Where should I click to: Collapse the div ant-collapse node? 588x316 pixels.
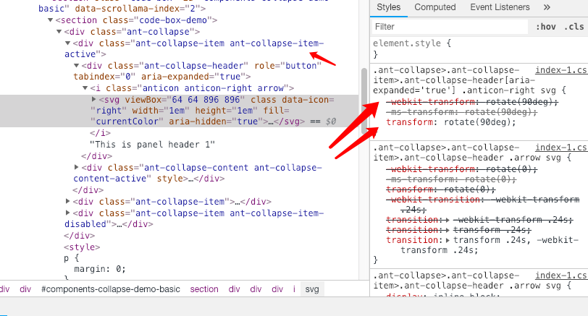pyautogui.click(x=59, y=31)
